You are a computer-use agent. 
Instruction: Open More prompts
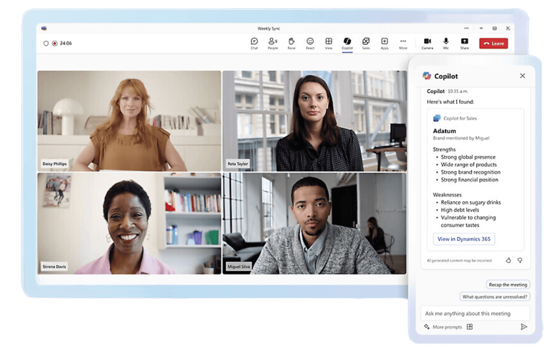coord(447,327)
